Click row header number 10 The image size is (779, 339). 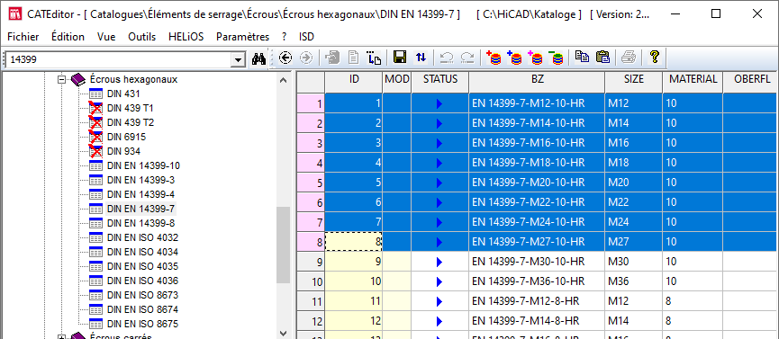point(311,282)
